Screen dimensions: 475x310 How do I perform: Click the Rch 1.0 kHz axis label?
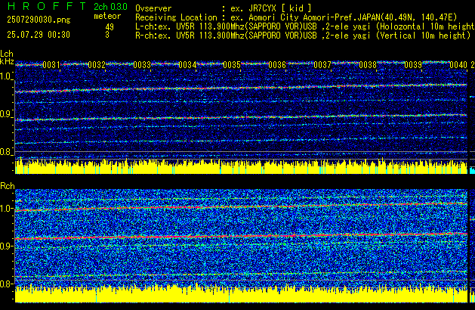(x=7, y=209)
